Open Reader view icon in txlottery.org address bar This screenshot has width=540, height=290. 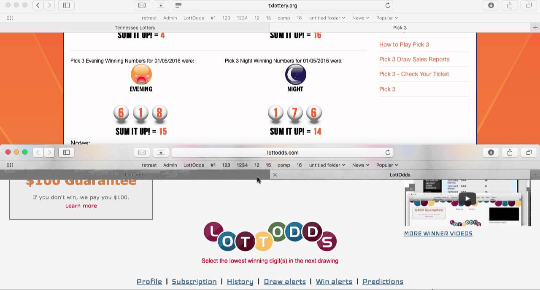point(178,5)
